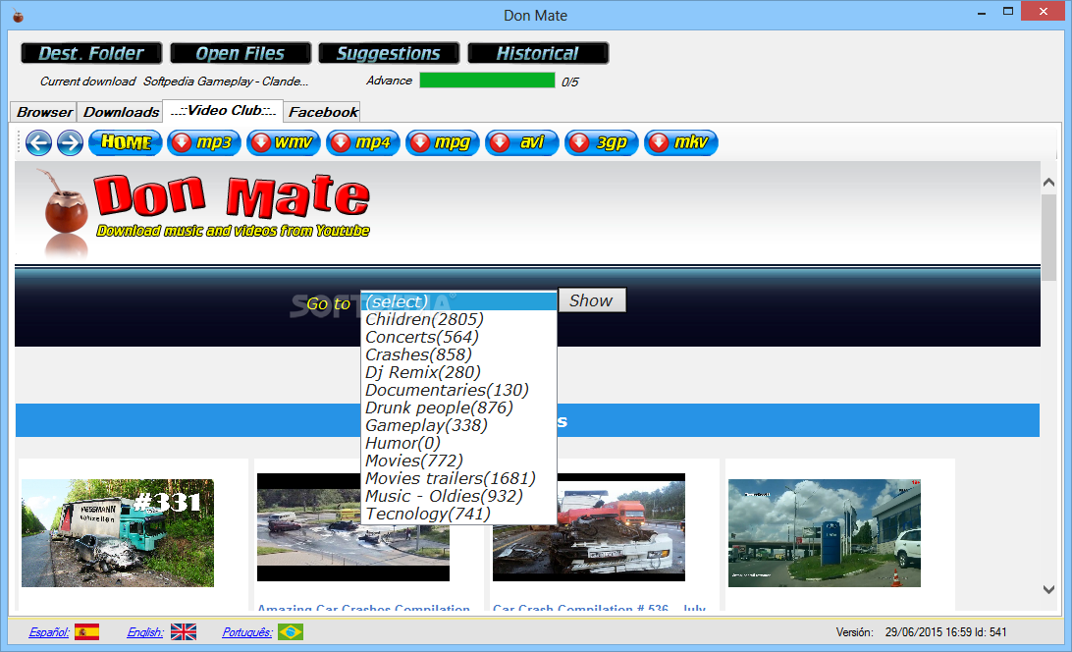Download as mpg format
The height and width of the screenshot is (652, 1072).
[443, 142]
